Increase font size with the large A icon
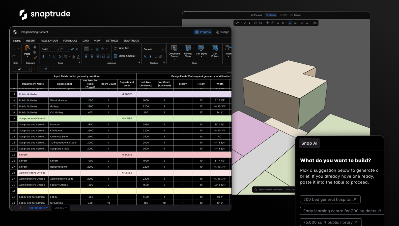The height and width of the screenshot is (226, 399). (72, 49)
